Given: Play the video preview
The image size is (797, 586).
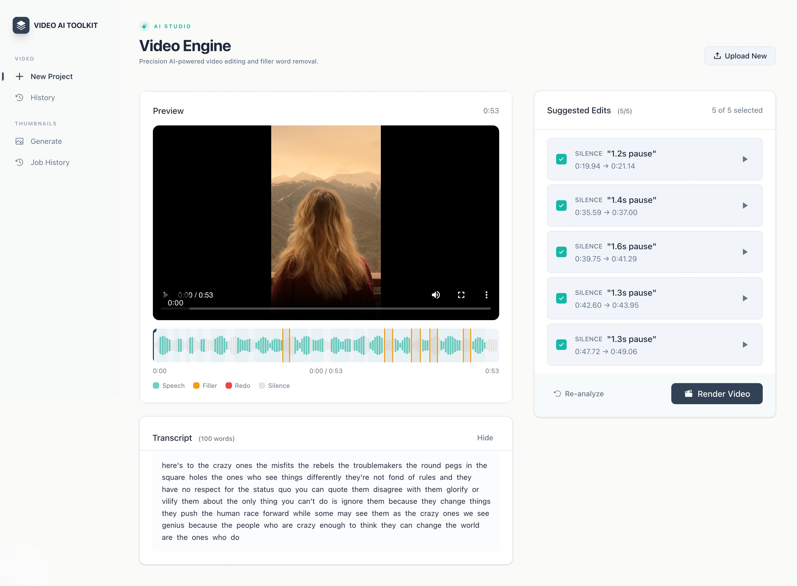Looking at the screenshot, I should click(165, 295).
